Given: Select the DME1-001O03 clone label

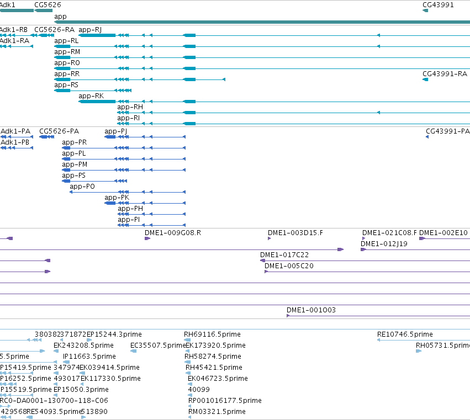Looking at the screenshot, I should [311, 310].
